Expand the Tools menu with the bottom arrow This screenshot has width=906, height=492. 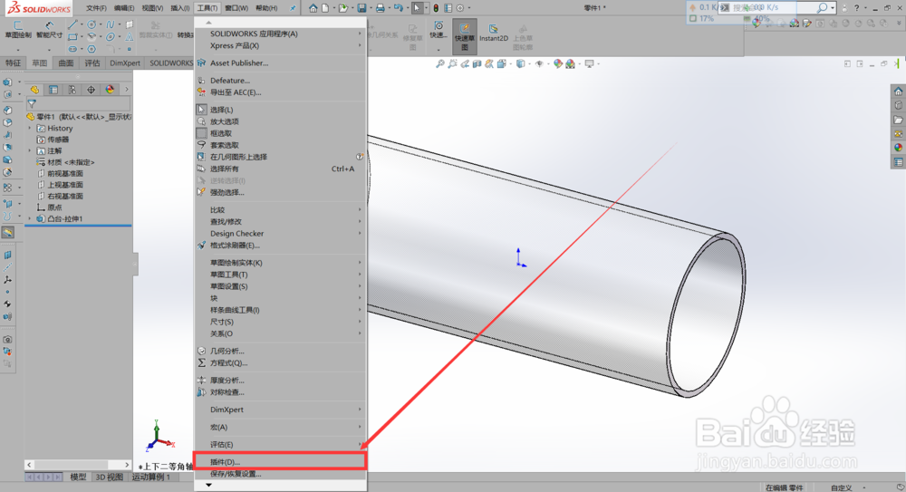(x=208, y=485)
